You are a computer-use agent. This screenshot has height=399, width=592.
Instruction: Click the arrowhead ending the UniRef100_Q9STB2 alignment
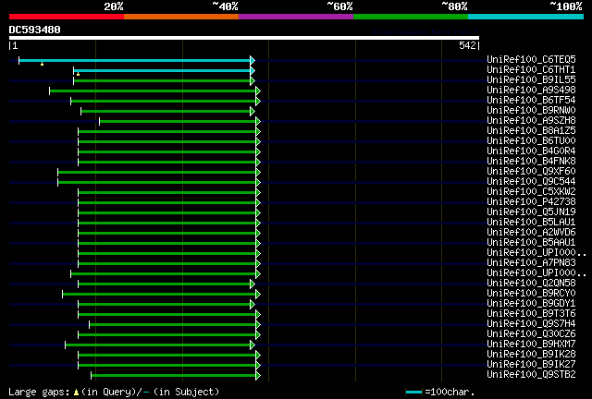pos(258,376)
